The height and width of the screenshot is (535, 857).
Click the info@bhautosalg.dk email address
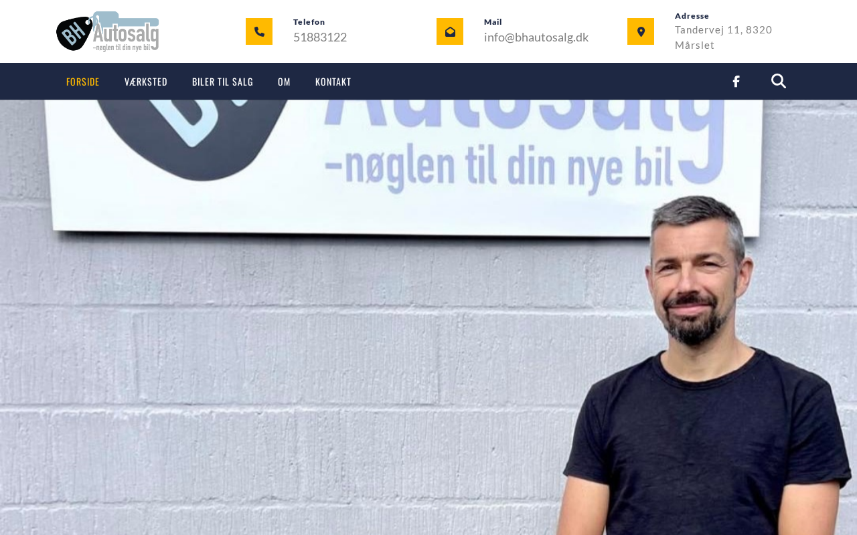536,37
